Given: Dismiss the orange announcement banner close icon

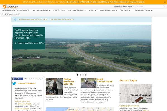Looking at the screenshot, I should (x=165, y=2).
